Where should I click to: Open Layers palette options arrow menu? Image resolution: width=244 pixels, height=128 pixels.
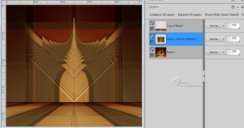[x=237, y=7]
